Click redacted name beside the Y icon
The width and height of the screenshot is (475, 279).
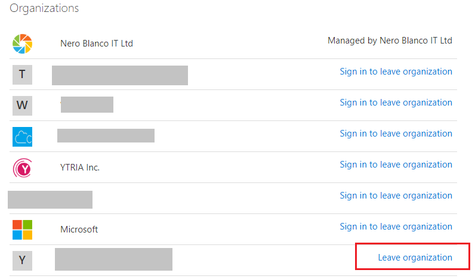tap(113, 259)
